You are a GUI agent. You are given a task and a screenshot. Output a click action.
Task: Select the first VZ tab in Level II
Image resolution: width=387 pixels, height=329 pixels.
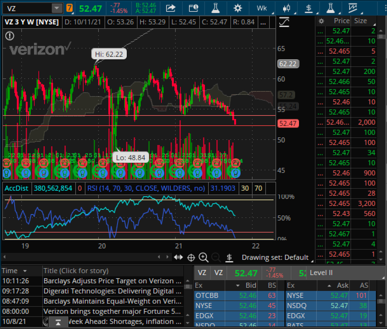pyautogui.click(x=202, y=273)
